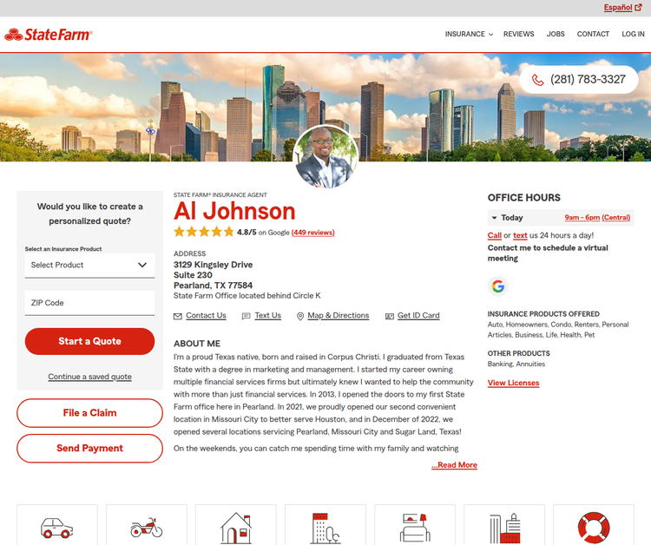Select the house insurance icon card

pyautogui.click(x=236, y=525)
